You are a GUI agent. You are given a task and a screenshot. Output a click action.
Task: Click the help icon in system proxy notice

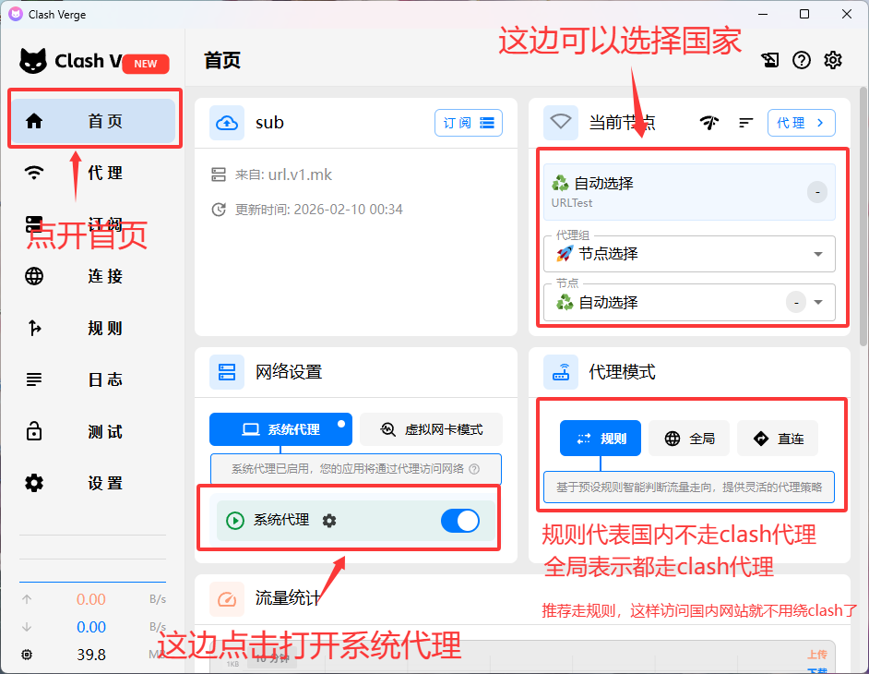[474, 469]
